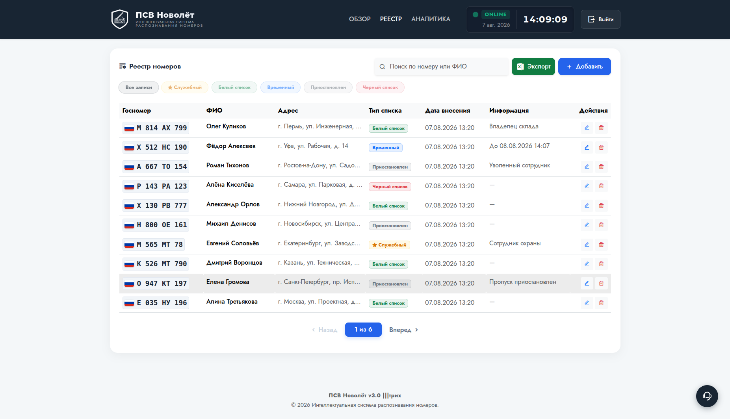The width and height of the screenshot is (730, 419).
Task: Click the Дата внесения column header
Action: tap(448, 111)
